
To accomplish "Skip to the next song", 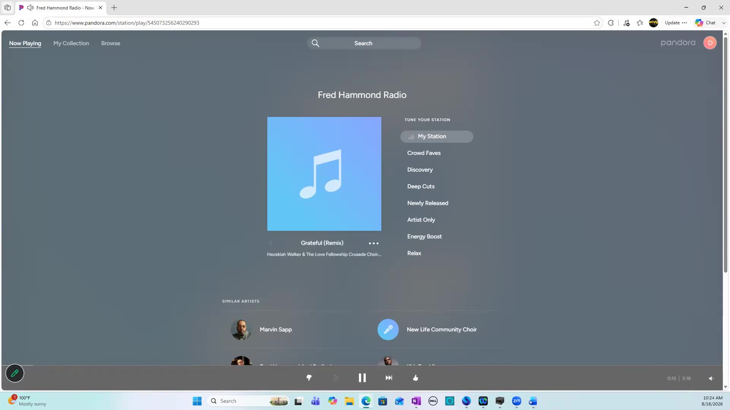I will [x=389, y=378].
